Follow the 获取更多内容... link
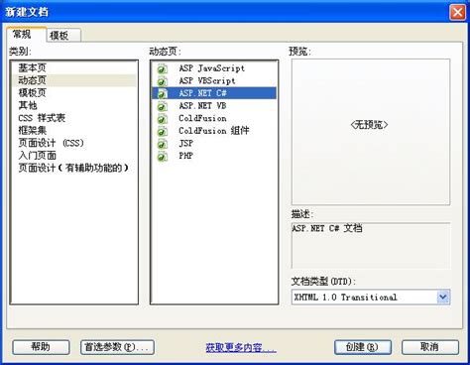 (241, 347)
